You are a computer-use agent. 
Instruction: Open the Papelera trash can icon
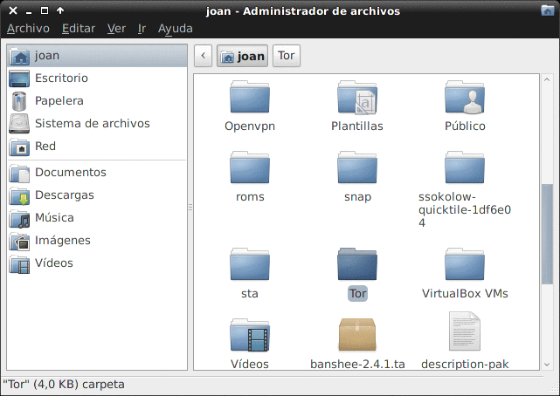tap(19, 101)
